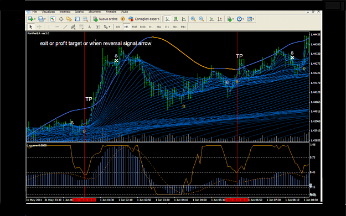
Task: Select the W1 timeframe button
Action: (175, 27)
